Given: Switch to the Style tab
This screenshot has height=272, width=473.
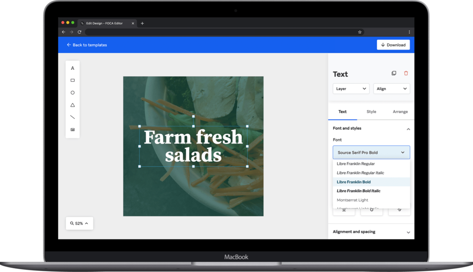Looking at the screenshot, I should point(372,111).
